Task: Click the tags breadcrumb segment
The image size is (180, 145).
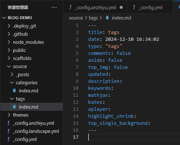Action: [93, 18]
